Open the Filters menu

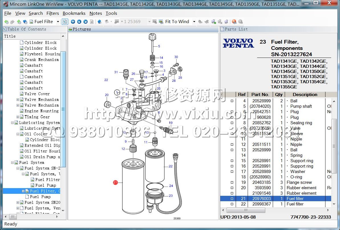coord(52,13)
